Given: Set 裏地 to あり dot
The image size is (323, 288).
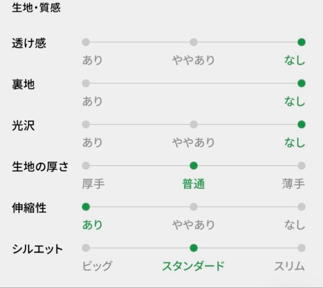Looking at the screenshot, I should tap(86, 83).
